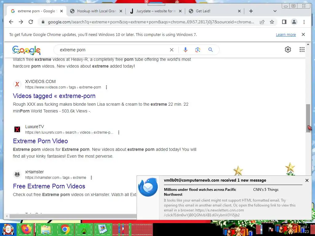This screenshot has height=236, width=315.
Task: Bookmark this page with the star
Action: click(272, 22)
